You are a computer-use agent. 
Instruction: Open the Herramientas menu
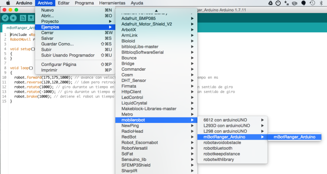click(x=112, y=3)
